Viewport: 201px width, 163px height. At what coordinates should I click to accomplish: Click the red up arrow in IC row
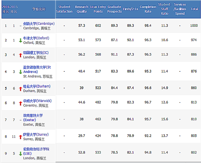tap(20, 55)
